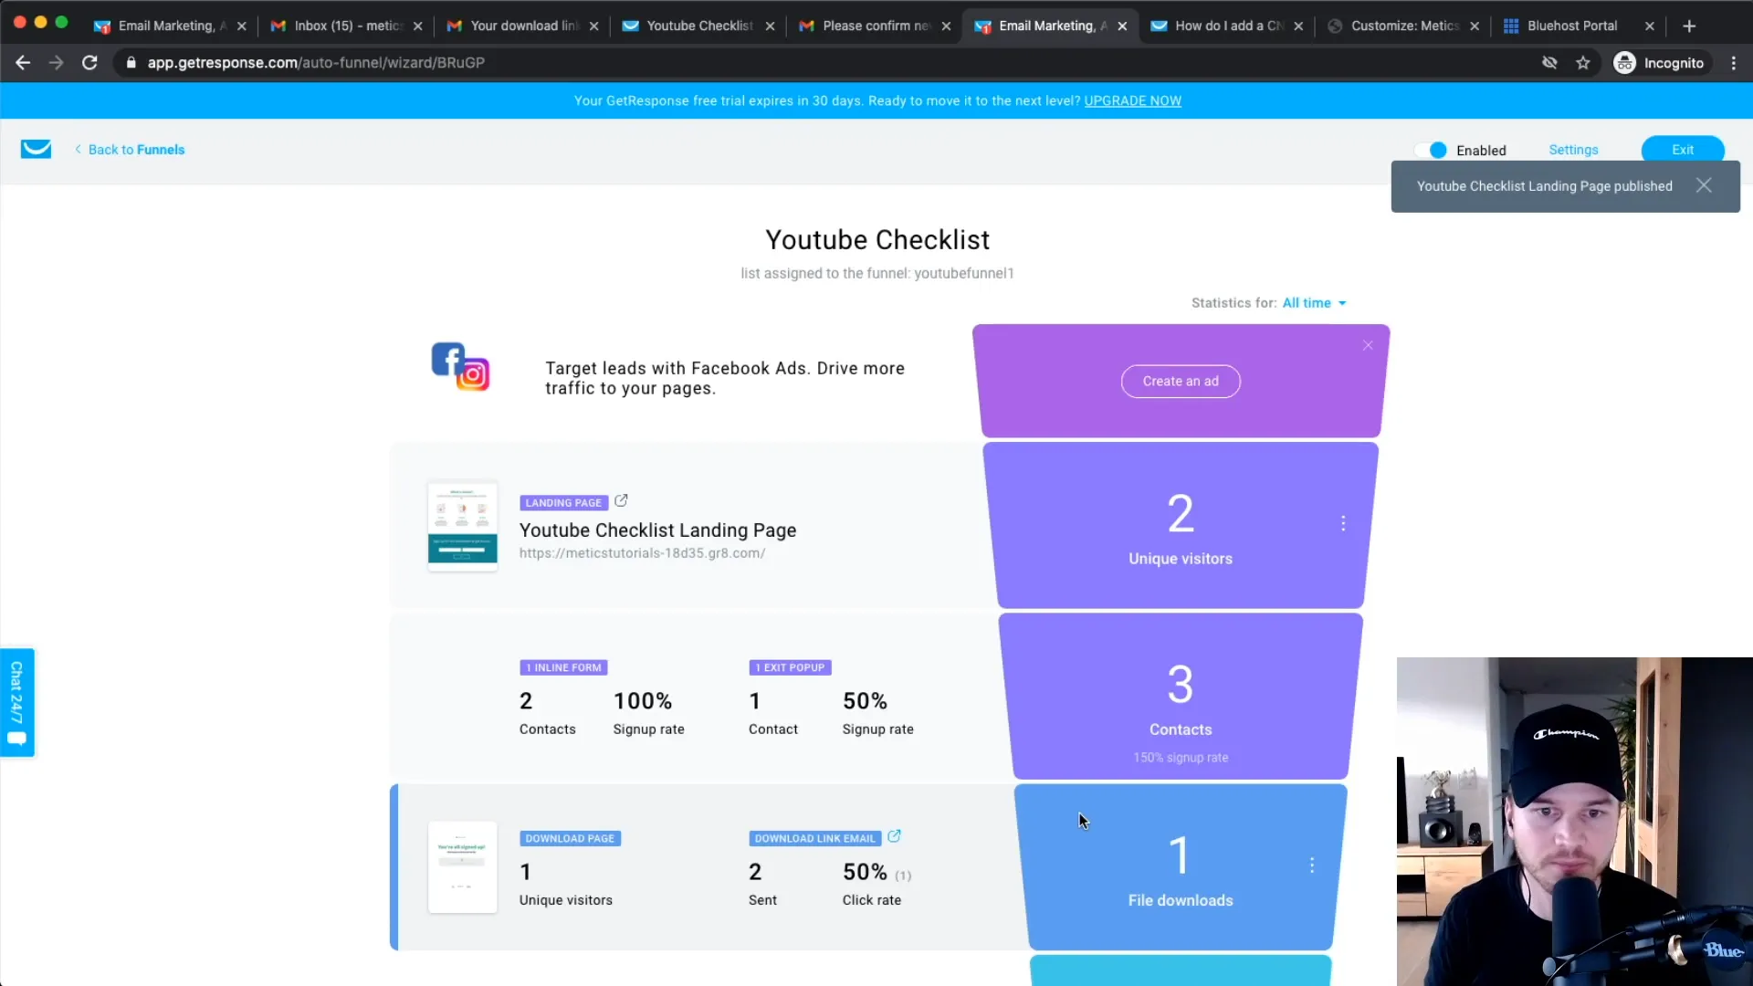Screen dimensions: 1753x986
Task: Open the Chrome three-dot menu
Action: 1734,63
